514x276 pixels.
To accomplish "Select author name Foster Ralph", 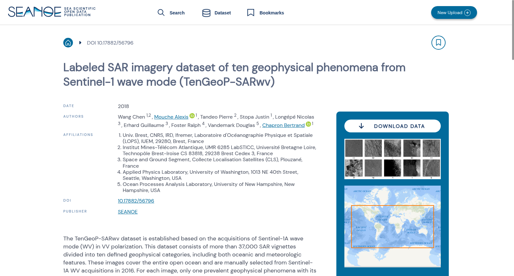I will [186, 125].
